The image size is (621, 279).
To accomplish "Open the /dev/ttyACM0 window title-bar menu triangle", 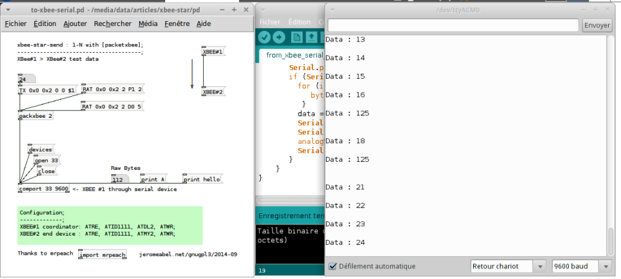I will coord(333,11).
